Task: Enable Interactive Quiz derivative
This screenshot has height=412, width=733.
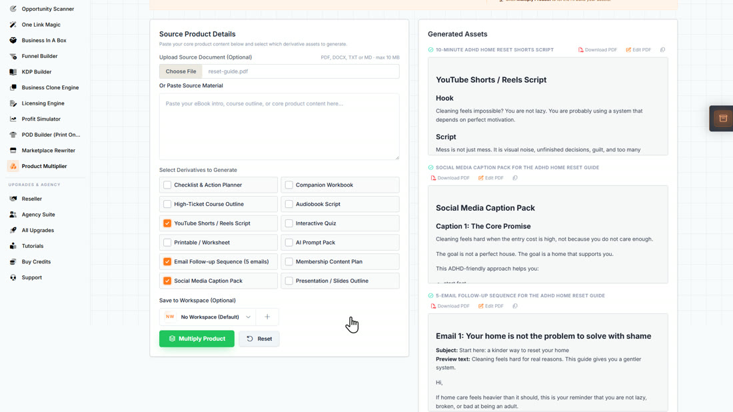Action: (x=289, y=223)
